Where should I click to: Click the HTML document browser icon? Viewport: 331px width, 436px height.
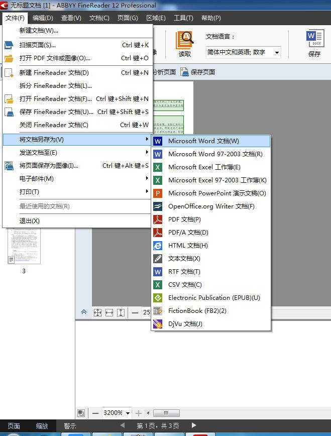[x=158, y=246]
